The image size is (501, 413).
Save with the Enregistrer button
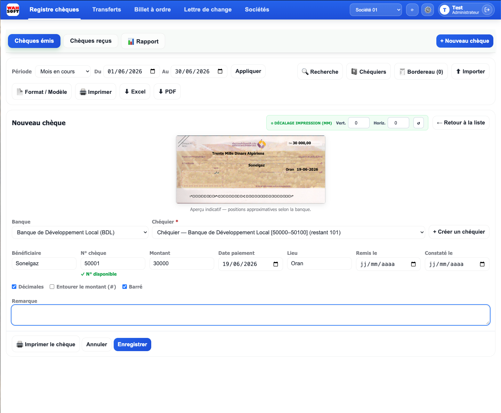click(132, 345)
